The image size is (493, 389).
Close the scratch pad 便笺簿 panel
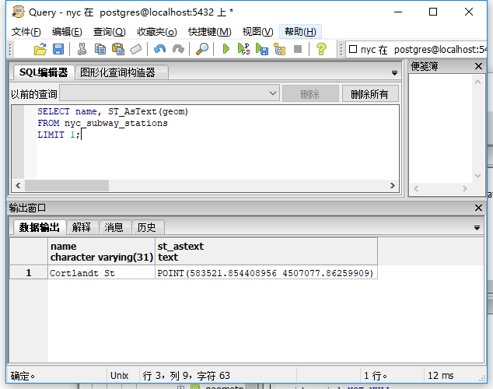pos(478,66)
